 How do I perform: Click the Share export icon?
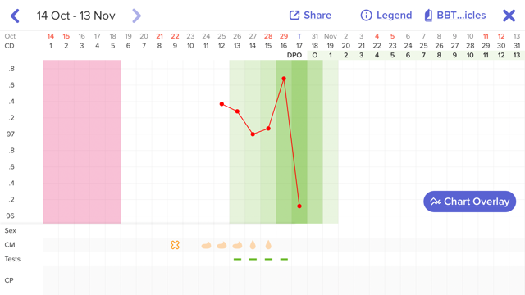point(294,16)
